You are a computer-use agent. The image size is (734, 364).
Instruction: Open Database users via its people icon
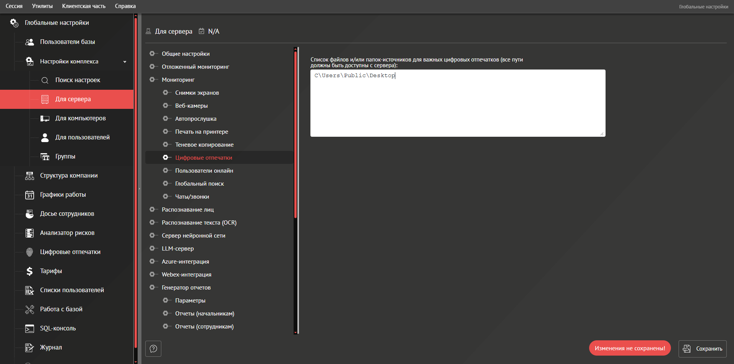pos(29,42)
